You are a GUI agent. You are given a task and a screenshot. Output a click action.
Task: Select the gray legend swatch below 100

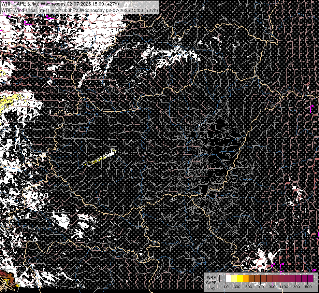(x=222, y=279)
